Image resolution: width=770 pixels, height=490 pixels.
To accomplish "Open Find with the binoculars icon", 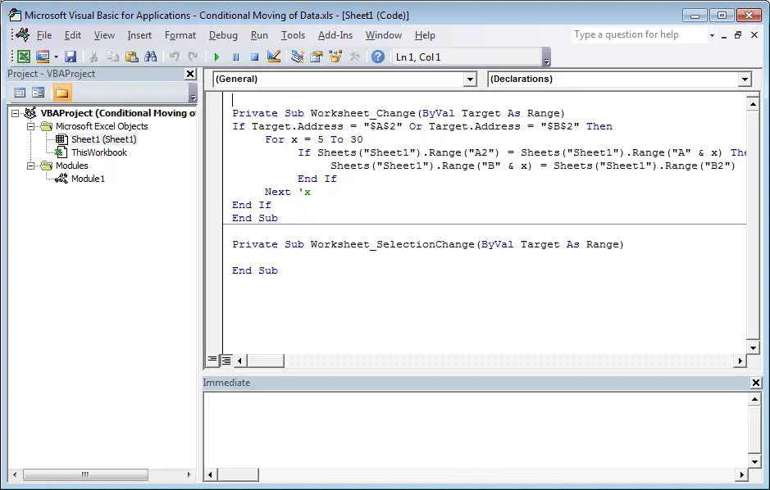I will (151, 57).
